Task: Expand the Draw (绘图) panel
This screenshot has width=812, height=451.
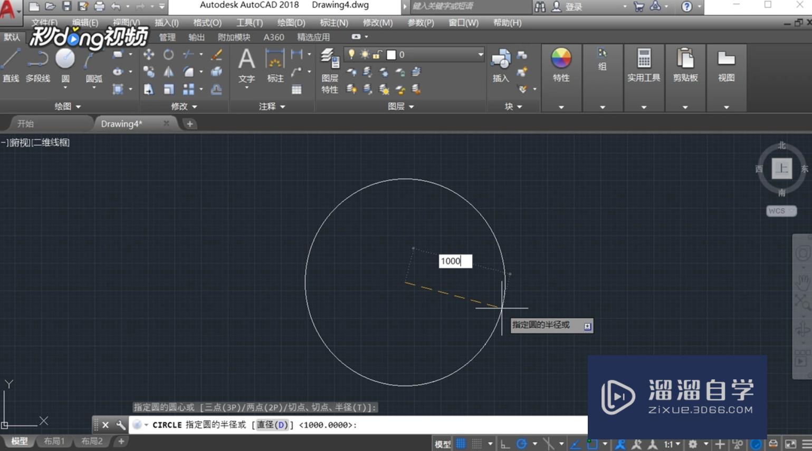Action: 68,106
